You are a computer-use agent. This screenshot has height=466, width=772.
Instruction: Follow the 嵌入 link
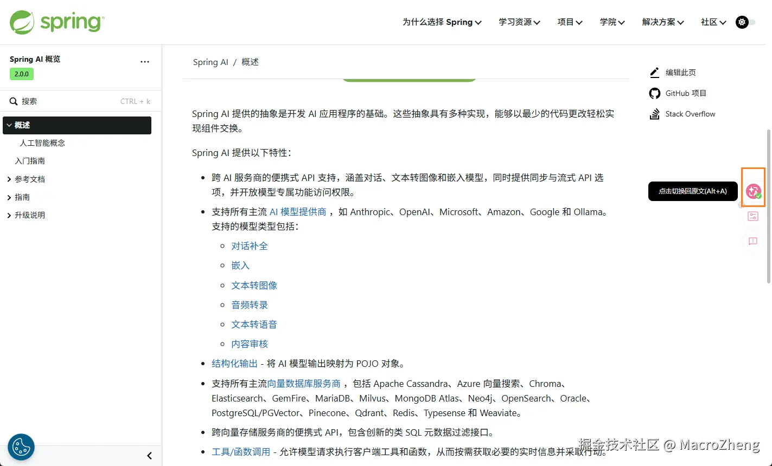coord(240,266)
